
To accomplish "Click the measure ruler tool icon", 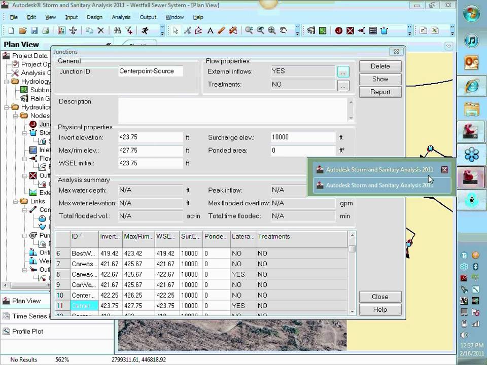I will coord(222,30).
